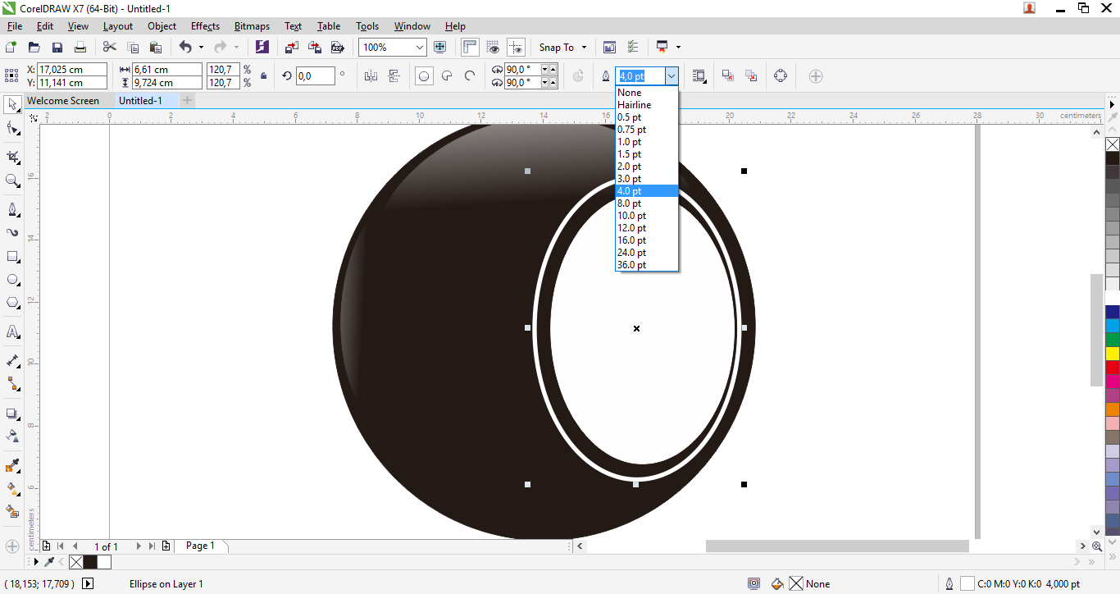Select the Pick tool
This screenshot has width=1120, height=594.
11,104
